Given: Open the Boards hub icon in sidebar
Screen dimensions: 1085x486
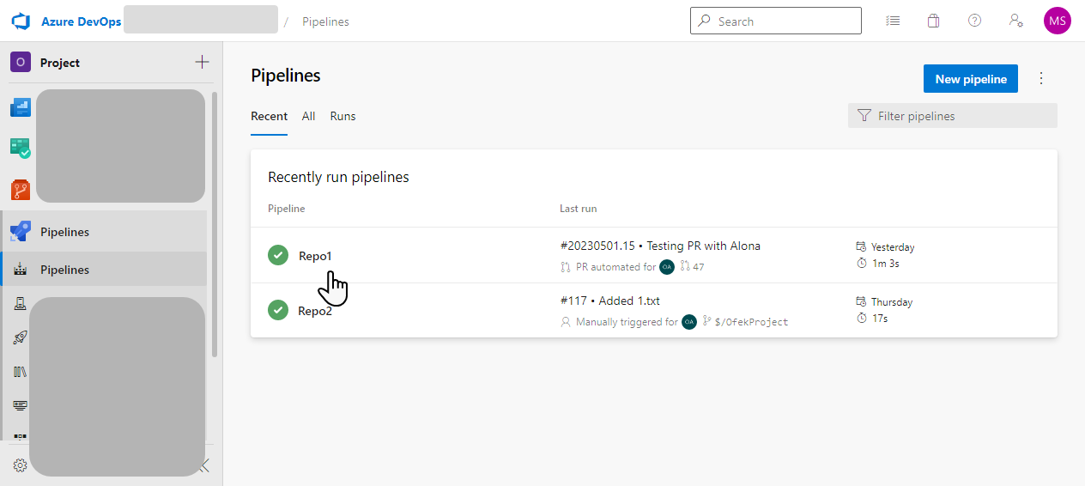Looking at the screenshot, I should click(20, 149).
